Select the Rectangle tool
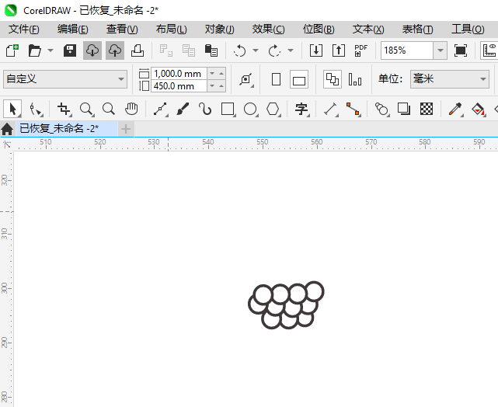Viewport: 498px width, 407px height. click(228, 109)
